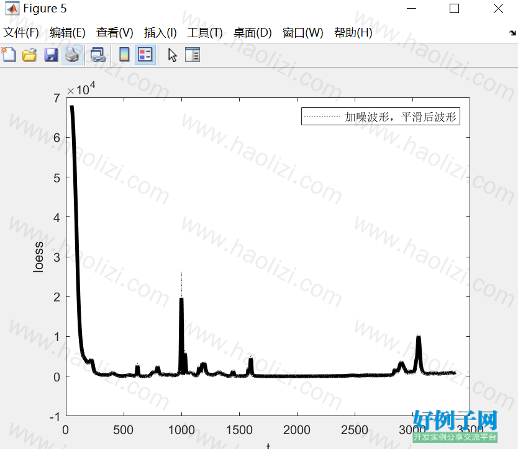Click the dock figure arrow icon
The height and width of the screenshot is (449, 518).
(x=512, y=33)
